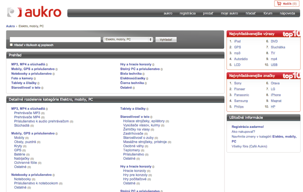Open Osobné váhy subcategory
303x192 pixels.
pos(133,146)
